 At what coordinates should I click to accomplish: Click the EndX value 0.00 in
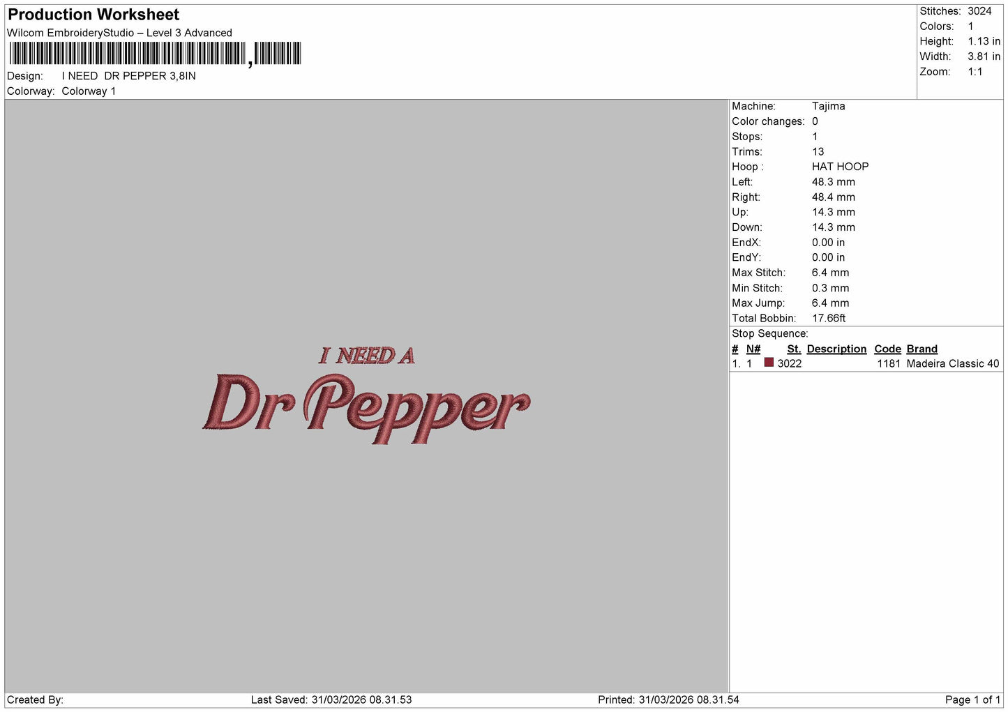click(828, 243)
